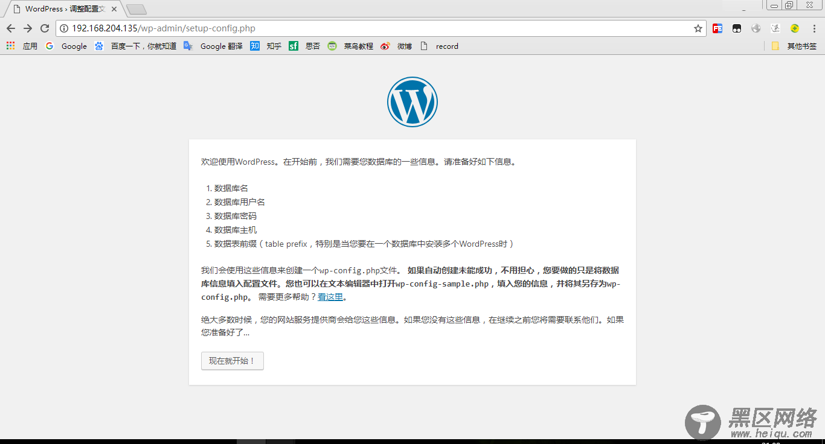Open a new tab with the tab-strip button
825x444 pixels.
[136, 9]
